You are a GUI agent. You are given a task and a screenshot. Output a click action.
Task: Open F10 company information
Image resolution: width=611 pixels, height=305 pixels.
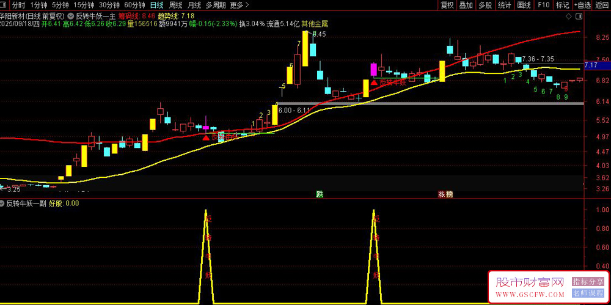544,5
